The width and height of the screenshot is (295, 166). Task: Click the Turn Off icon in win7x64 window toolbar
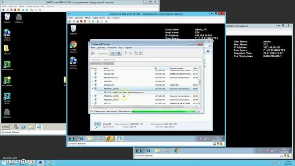click(x=77, y=22)
